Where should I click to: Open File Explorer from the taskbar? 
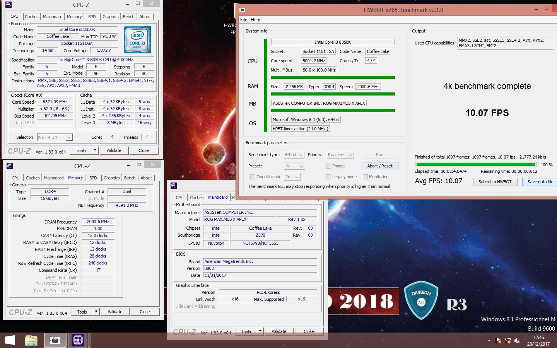click(31, 340)
